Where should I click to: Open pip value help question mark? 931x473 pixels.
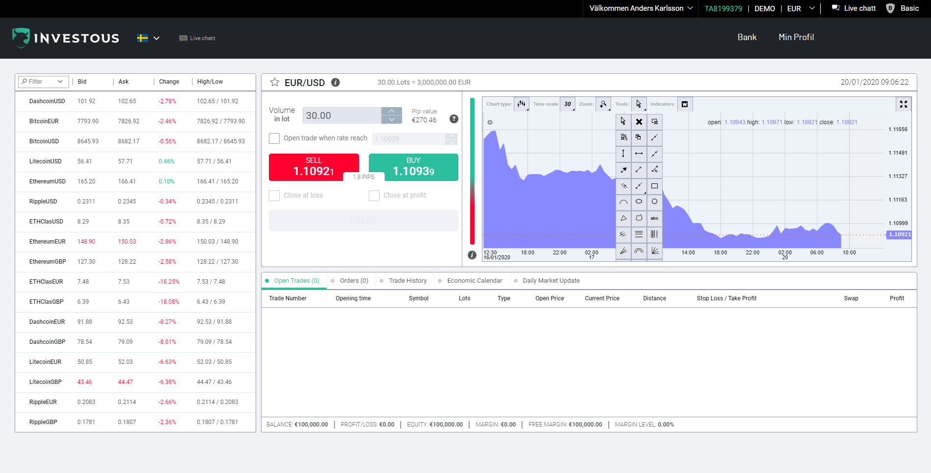pyautogui.click(x=454, y=119)
